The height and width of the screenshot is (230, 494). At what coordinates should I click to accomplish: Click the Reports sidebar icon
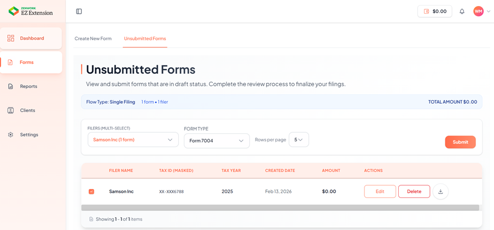coord(10,86)
